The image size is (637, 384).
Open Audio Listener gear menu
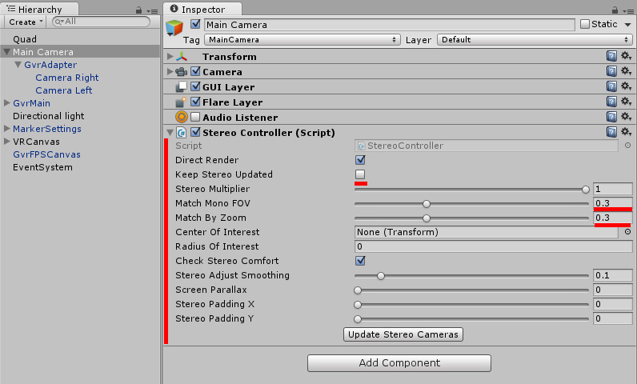626,117
